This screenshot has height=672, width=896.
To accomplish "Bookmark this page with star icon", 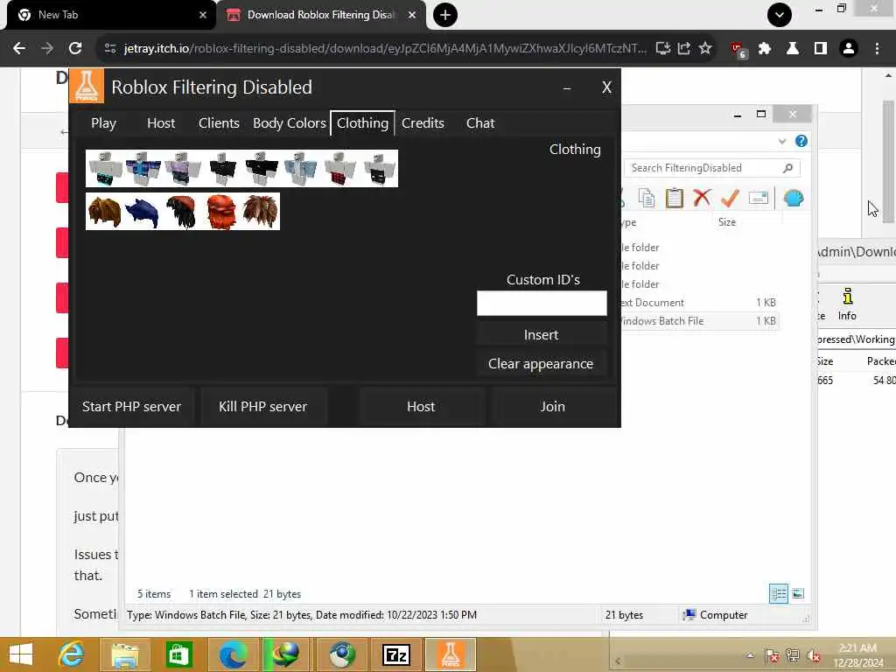I will tap(705, 49).
